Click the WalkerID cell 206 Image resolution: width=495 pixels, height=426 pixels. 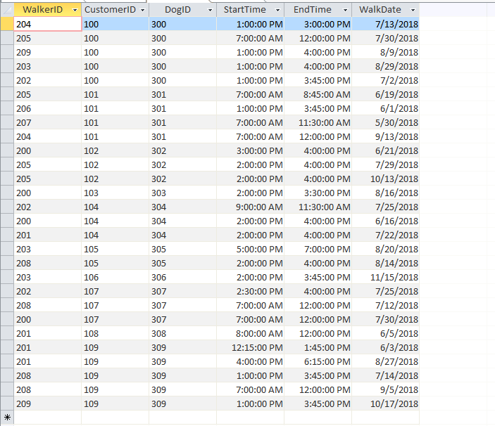point(48,108)
